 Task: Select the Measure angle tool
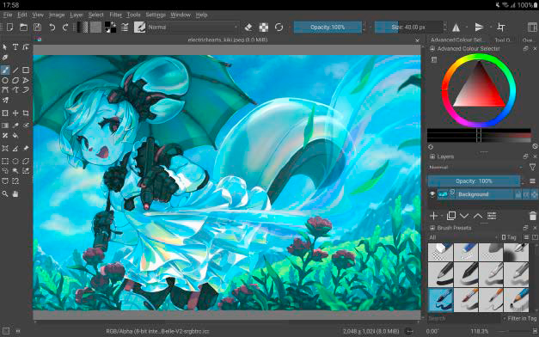(15, 148)
